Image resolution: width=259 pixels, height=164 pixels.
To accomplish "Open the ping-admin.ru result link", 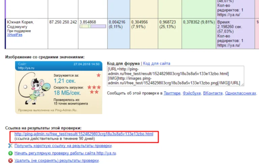I will (x=84, y=134).
